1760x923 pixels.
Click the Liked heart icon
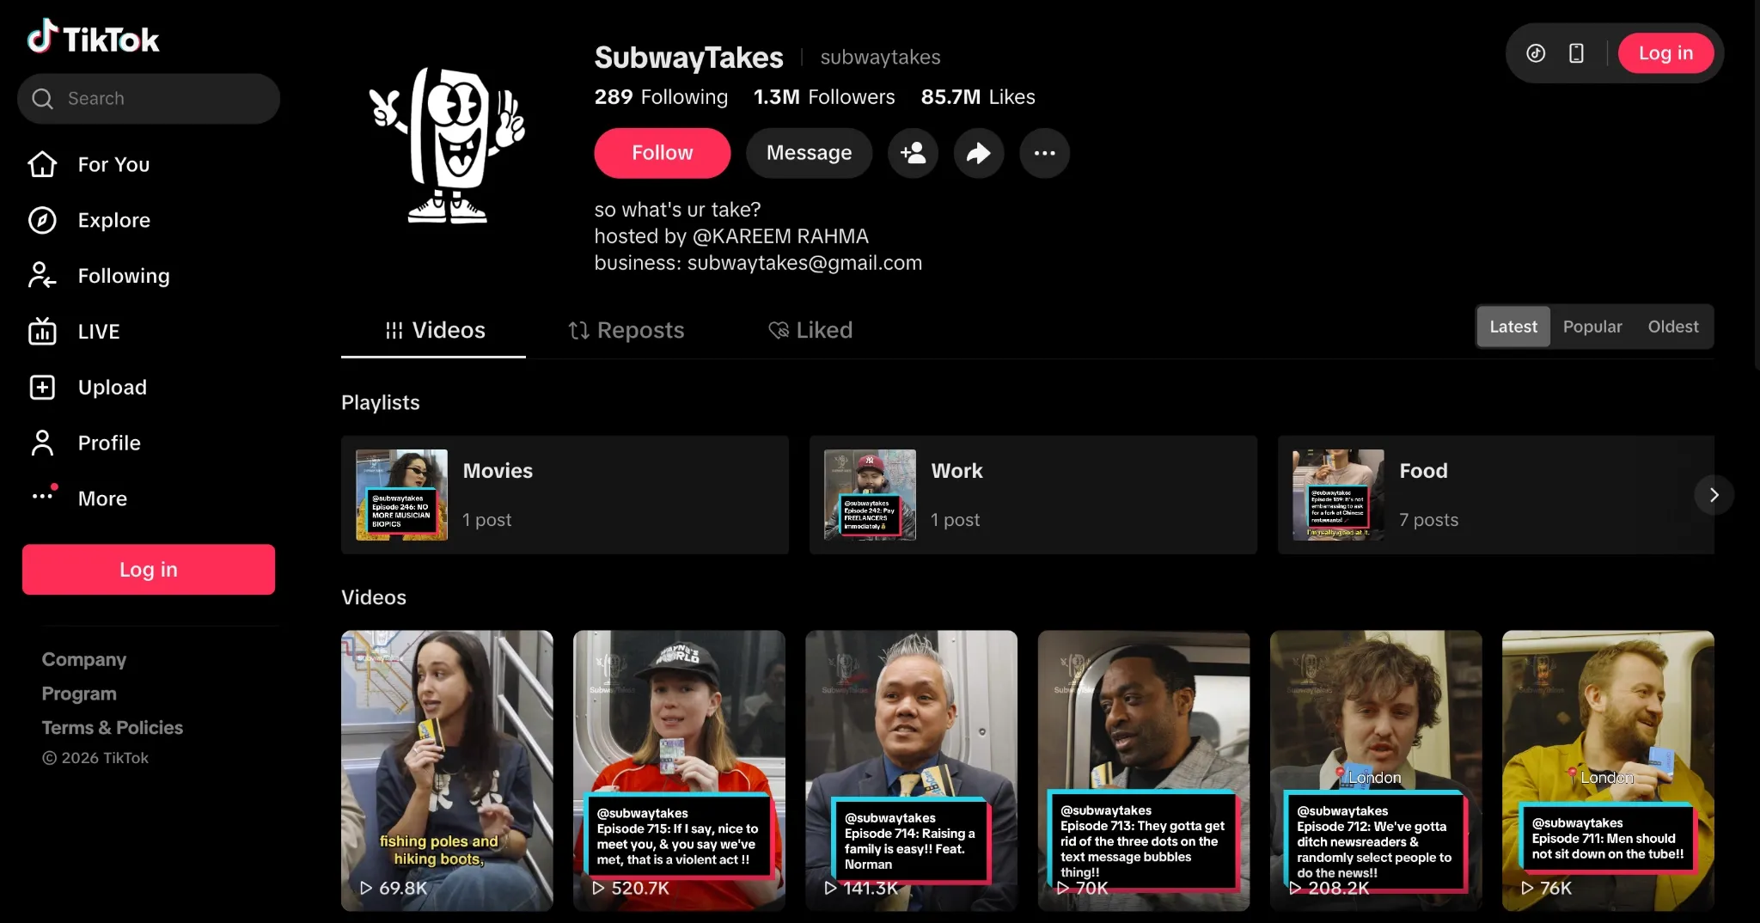coord(779,331)
